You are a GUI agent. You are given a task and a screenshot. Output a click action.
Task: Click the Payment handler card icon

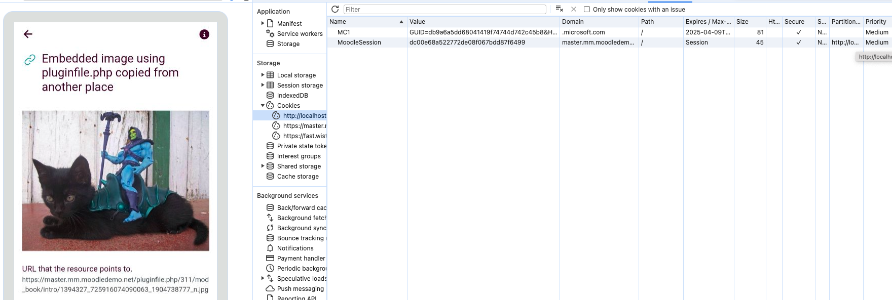[x=270, y=258]
